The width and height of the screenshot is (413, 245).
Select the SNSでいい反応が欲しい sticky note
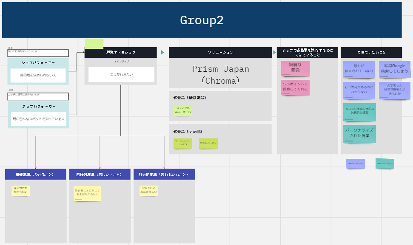click(149, 190)
